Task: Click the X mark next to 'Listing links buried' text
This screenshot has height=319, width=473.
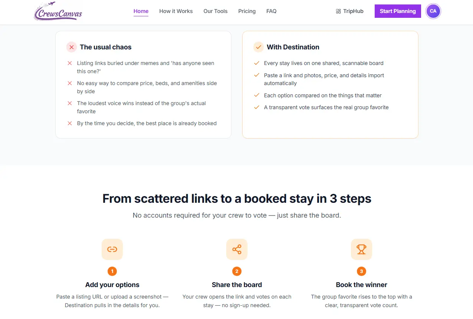Action: [69, 63]
